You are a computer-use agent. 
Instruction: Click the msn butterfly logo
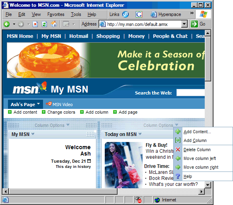(30, 88)
